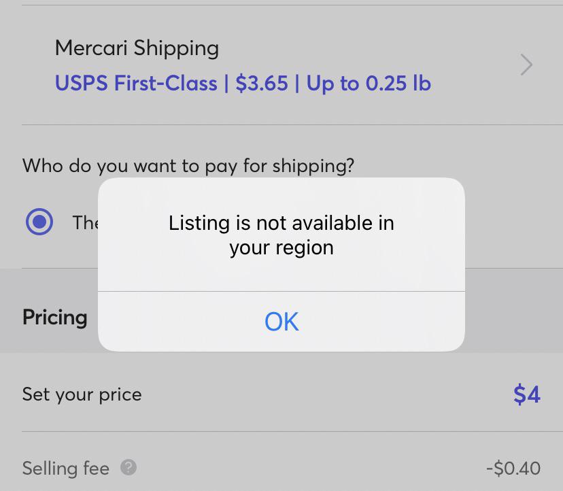Click the Selling fee label
This screenshot has width=563, height=491.
pyautogui.click(x=65, y=468)
